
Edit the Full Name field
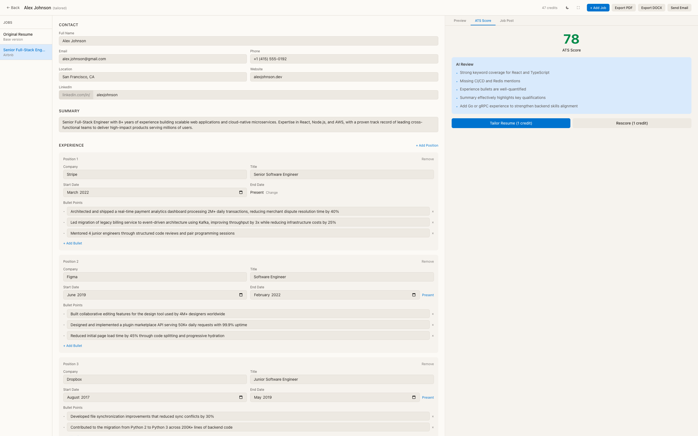(248, 41)
